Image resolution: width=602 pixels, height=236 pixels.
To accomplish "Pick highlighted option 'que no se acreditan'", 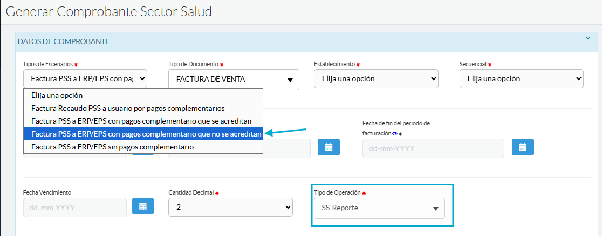I will tap(146, 134).
